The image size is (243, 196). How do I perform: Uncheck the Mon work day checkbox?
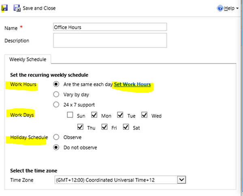coord(94,116)
